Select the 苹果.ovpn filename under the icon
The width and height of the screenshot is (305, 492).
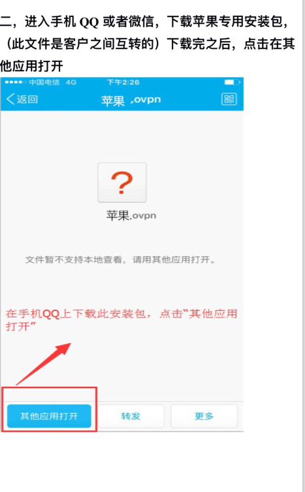point(131,216)
